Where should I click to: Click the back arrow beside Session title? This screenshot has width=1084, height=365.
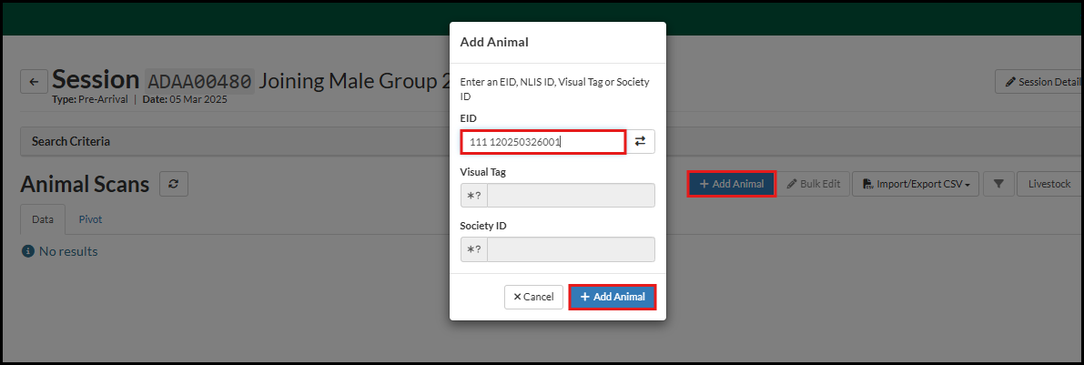tap(34, 82)
